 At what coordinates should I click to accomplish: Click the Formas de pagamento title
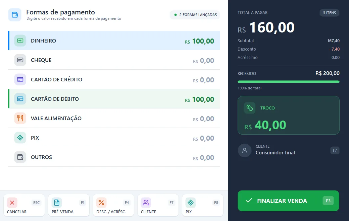[x=60, y=12]
